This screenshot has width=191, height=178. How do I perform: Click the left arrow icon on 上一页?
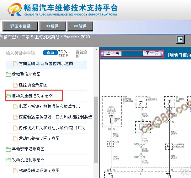point(103,53)
